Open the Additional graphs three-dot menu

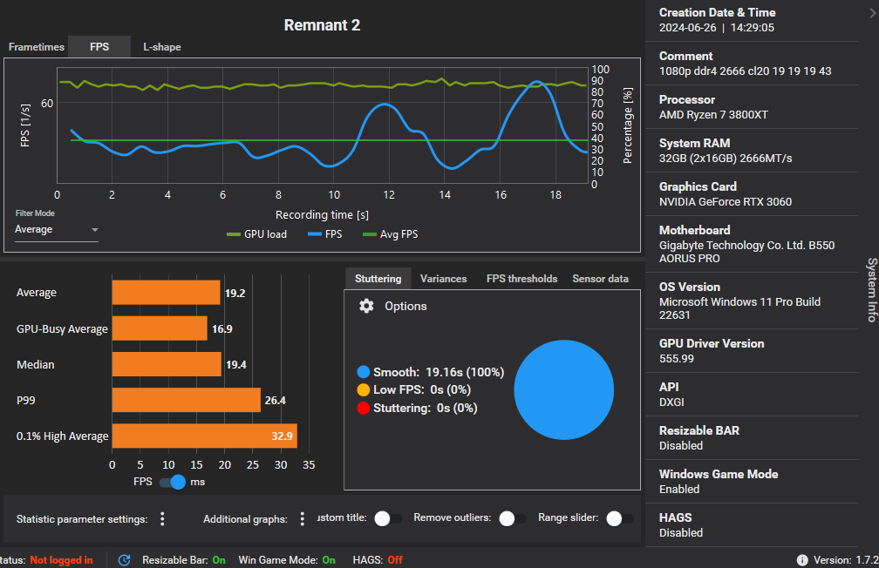302,518
